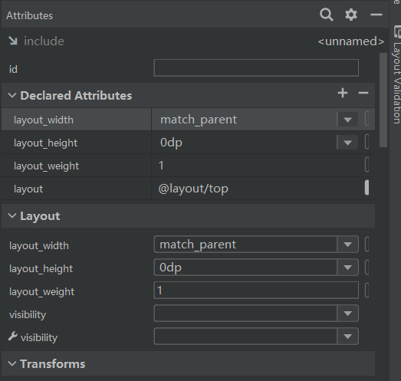Open the Attributes search magnifier
The image size is (401, 381).
(327, 15)
